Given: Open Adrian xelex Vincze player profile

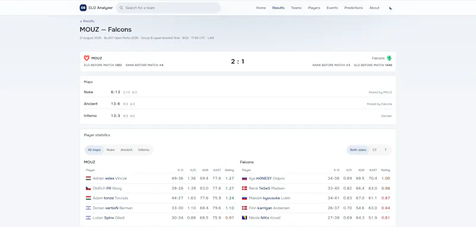Looking at the screenshot, I should [x=110, y=178].
